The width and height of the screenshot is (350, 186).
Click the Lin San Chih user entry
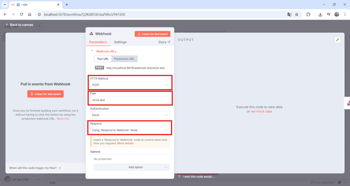click(20, 180)
